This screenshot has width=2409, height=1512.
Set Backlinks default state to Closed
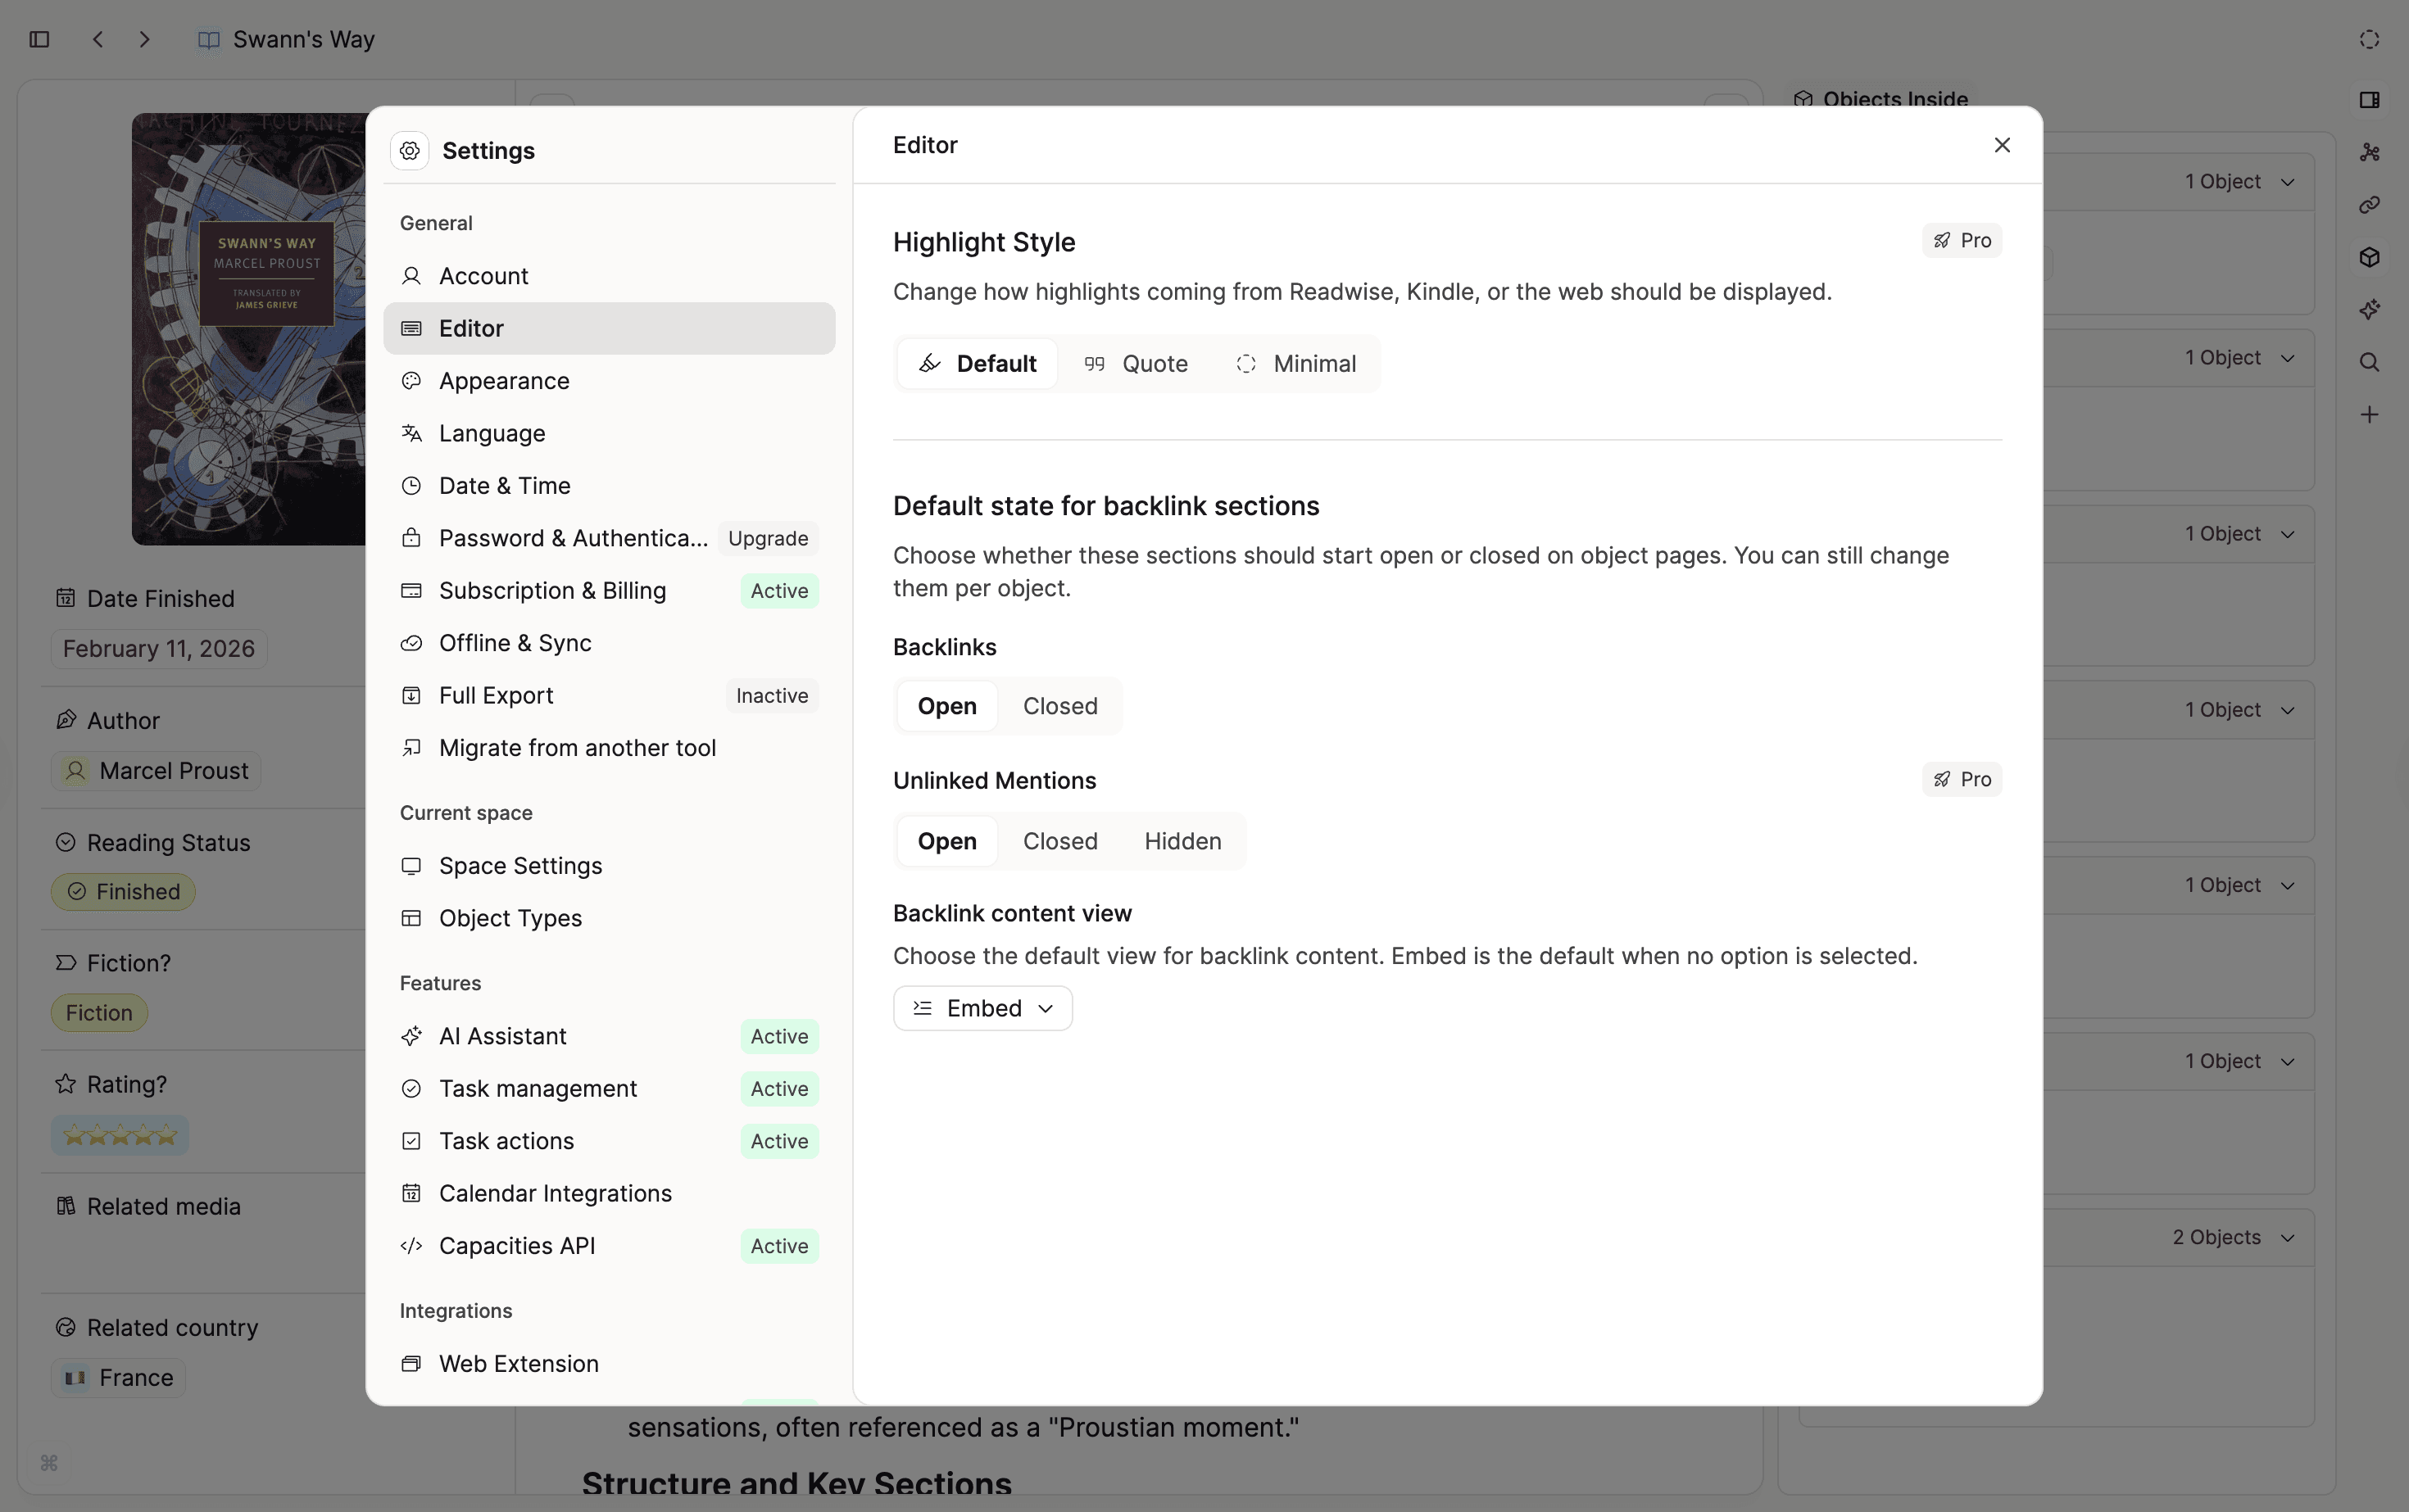(x=1059, y=706)
